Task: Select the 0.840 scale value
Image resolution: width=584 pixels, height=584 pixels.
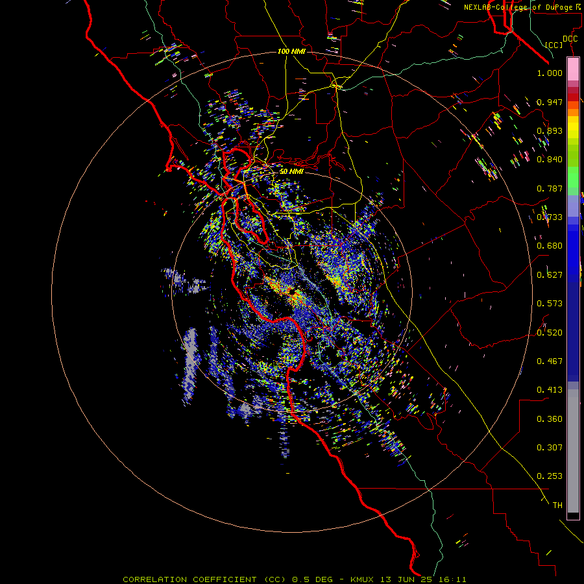Action: click(x=550, y=160)
